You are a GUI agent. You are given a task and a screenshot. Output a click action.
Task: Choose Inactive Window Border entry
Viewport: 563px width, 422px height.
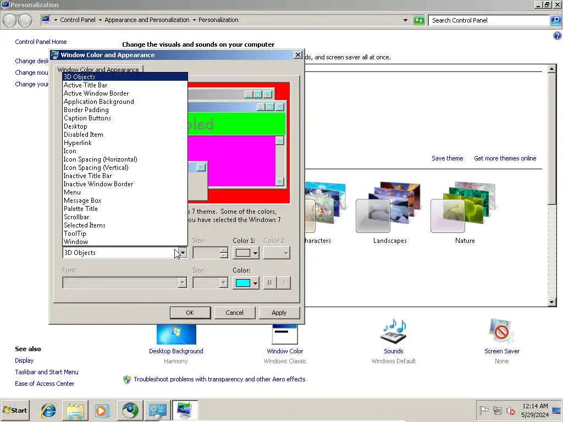(125, 184)
